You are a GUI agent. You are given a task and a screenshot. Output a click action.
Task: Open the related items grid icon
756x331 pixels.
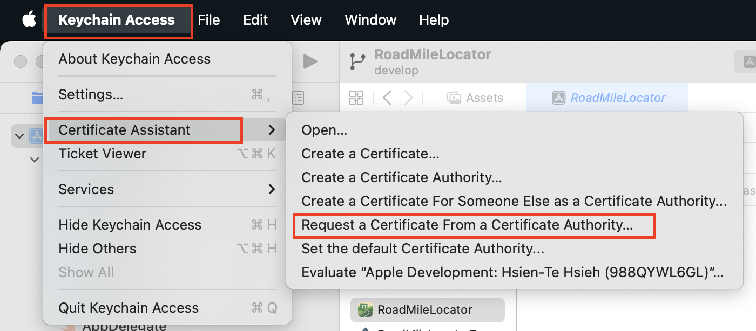(356, 98)
